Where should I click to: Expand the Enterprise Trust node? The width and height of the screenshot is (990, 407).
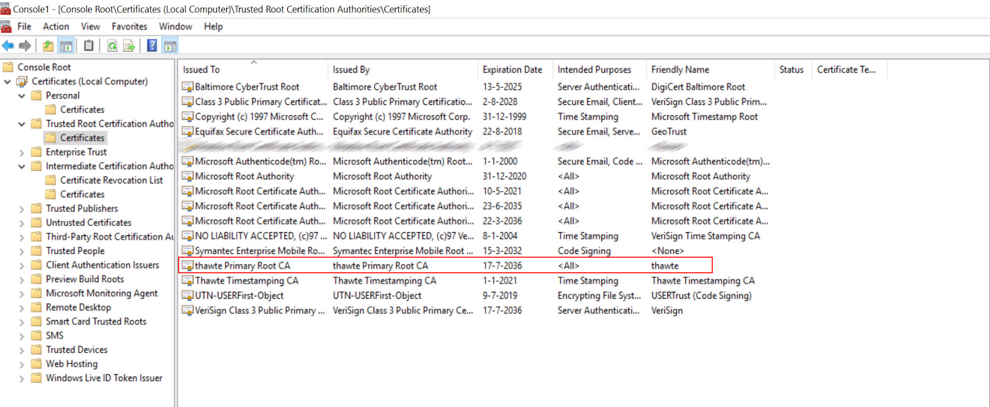coord(21,152)
